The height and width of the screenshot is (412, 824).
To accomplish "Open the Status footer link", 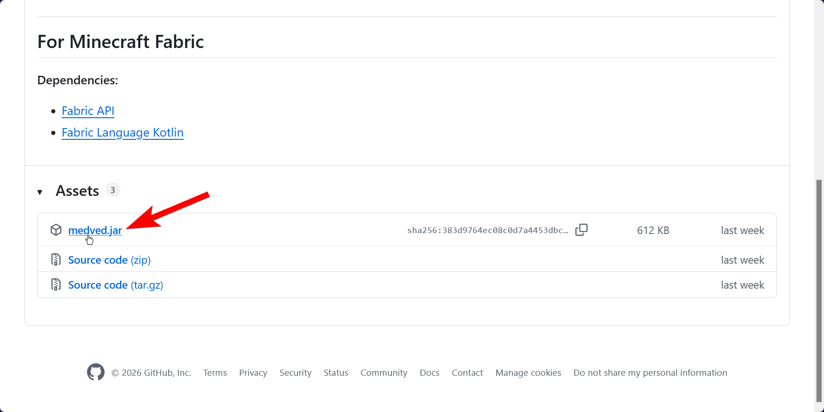I will [x=336, y=372].
